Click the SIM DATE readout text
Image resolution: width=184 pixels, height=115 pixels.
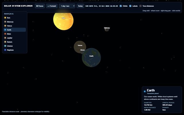tap(101, 6)
